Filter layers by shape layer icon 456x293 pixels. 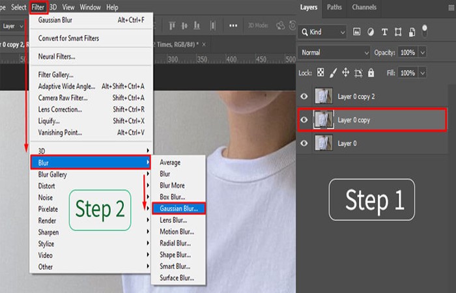(x=398, y=32)
